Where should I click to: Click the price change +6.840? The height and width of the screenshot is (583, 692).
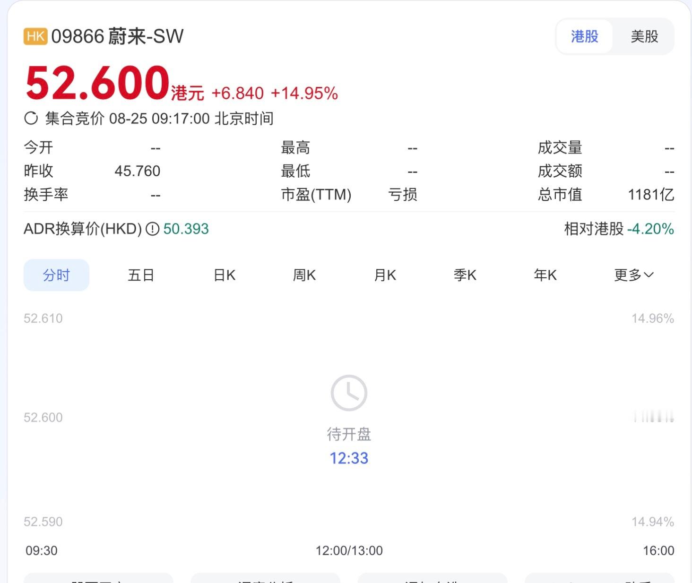coord(238,94)
